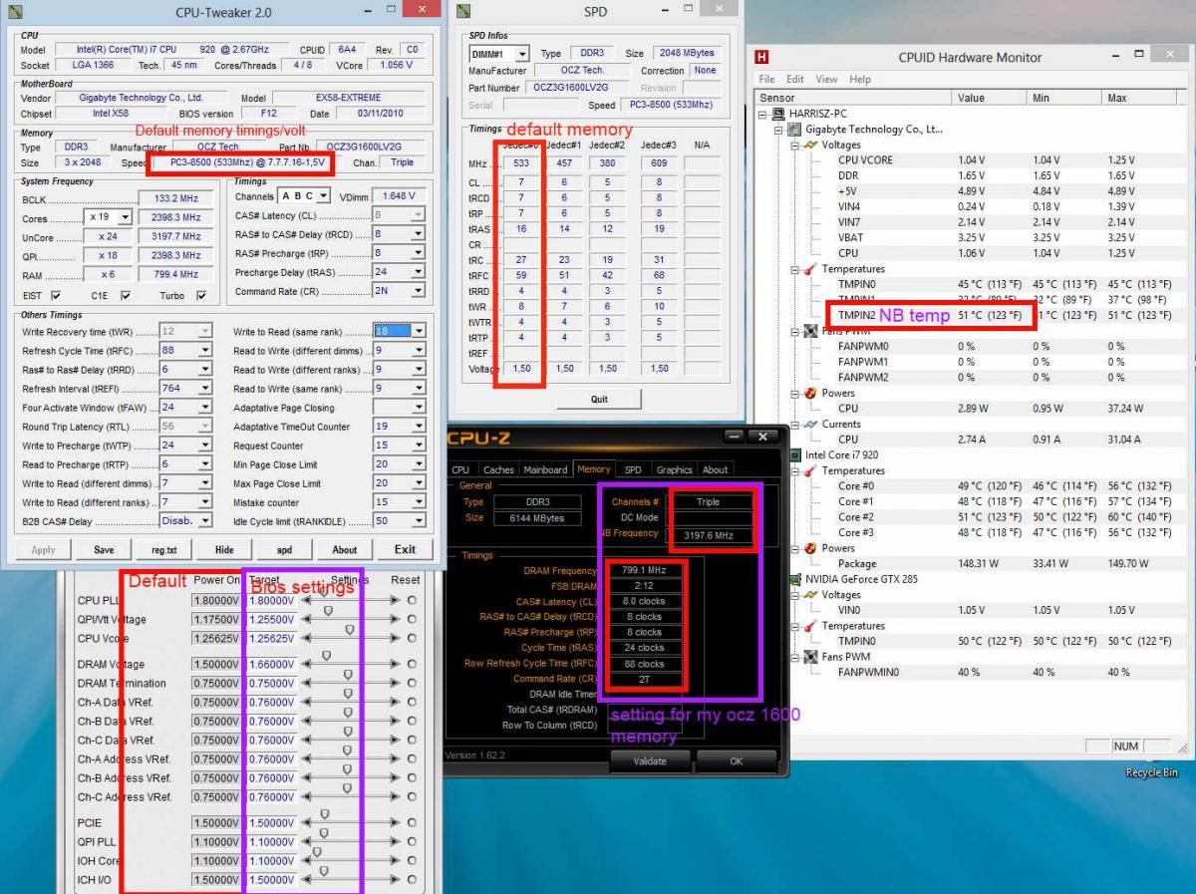Open Precharge Delay (tRAS) dropdown
Viewport: 1196px width, 894px height.
pyautogui.click(x=419, y=272)
